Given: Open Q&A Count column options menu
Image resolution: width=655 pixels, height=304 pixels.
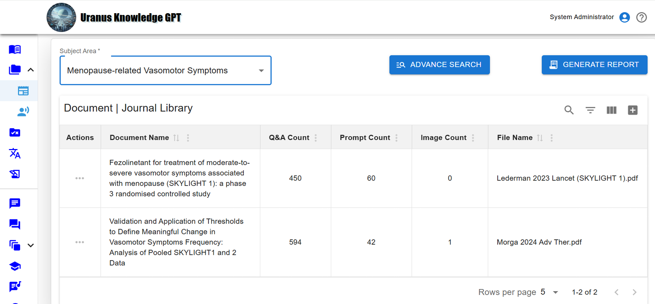Looking at the screenshot, I should coord(316,138).
